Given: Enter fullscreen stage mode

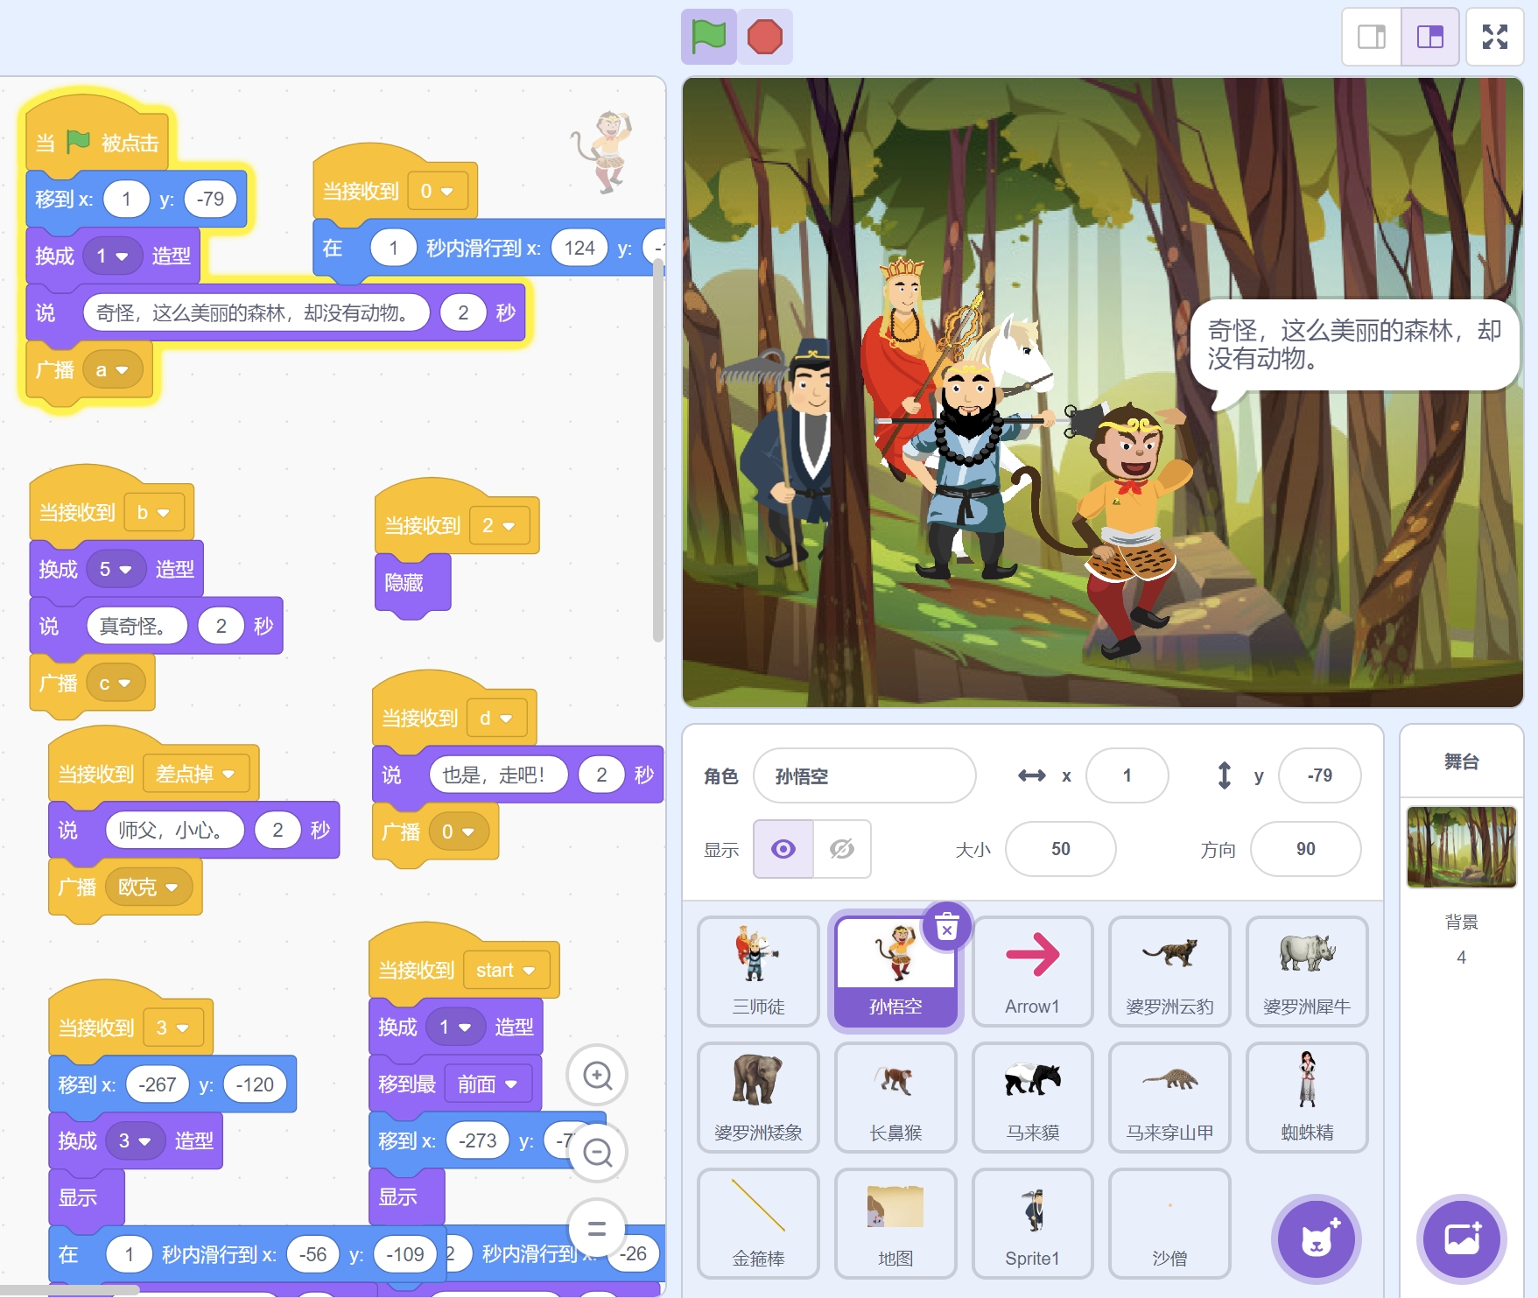Looking at the screenshot, I should tap(1494, 37).
